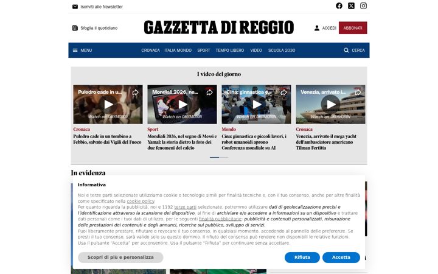Click the Accedi login link
This screenshot has width=438, height=274.
pyautogui.click(x=329, y=28)
